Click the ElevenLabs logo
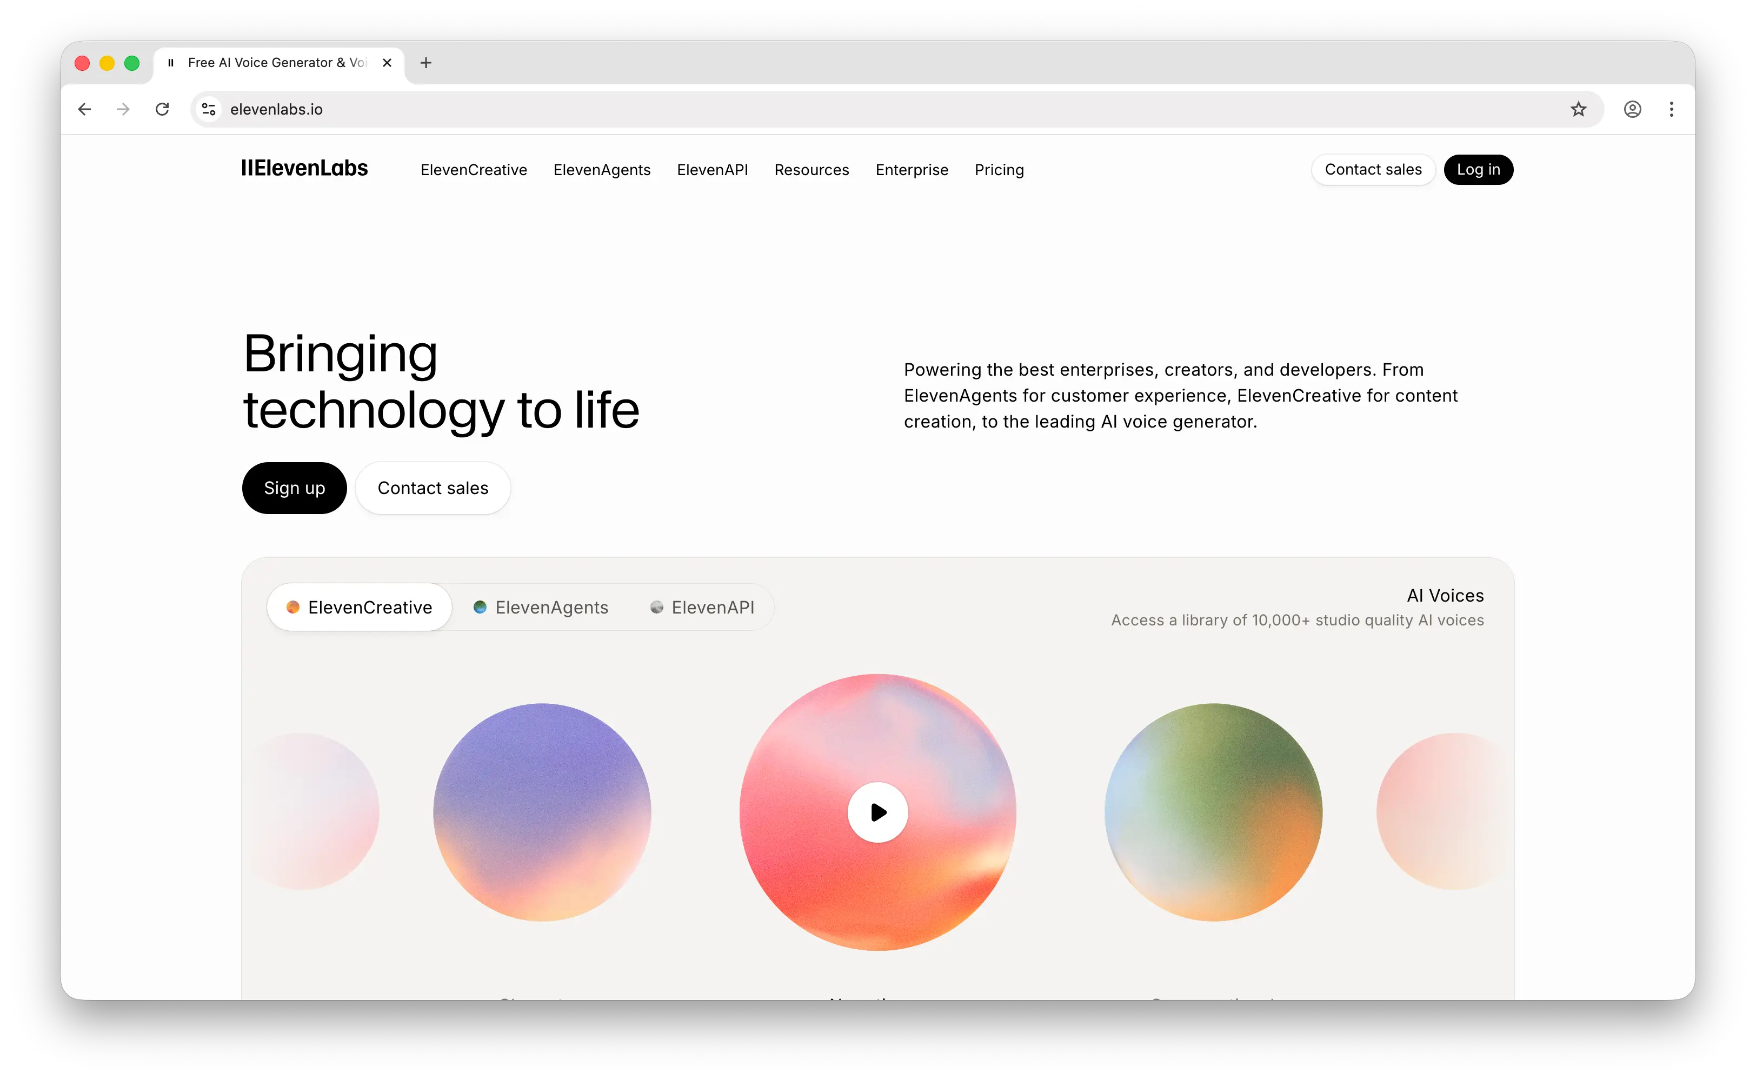This screenshot has height=1080, width=1756. (304, 169)
